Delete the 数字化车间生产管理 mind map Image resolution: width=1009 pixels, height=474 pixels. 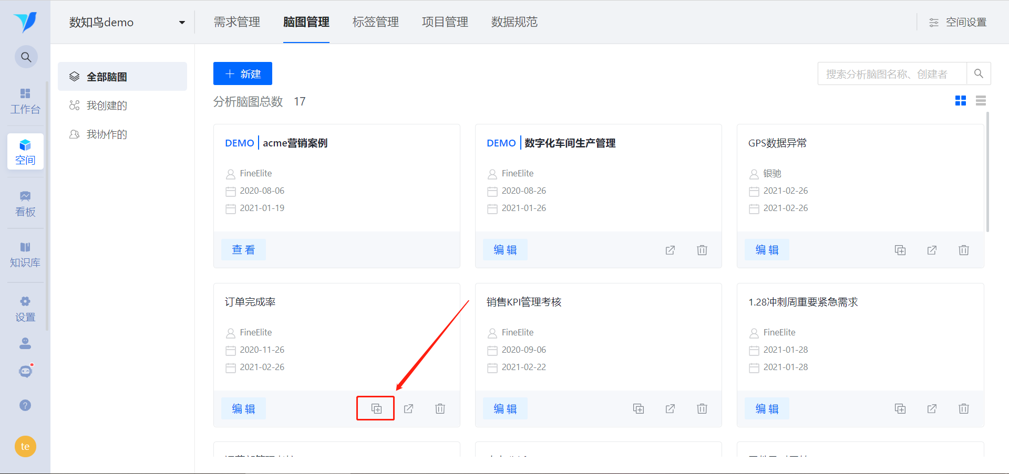[x=702, y=250]
